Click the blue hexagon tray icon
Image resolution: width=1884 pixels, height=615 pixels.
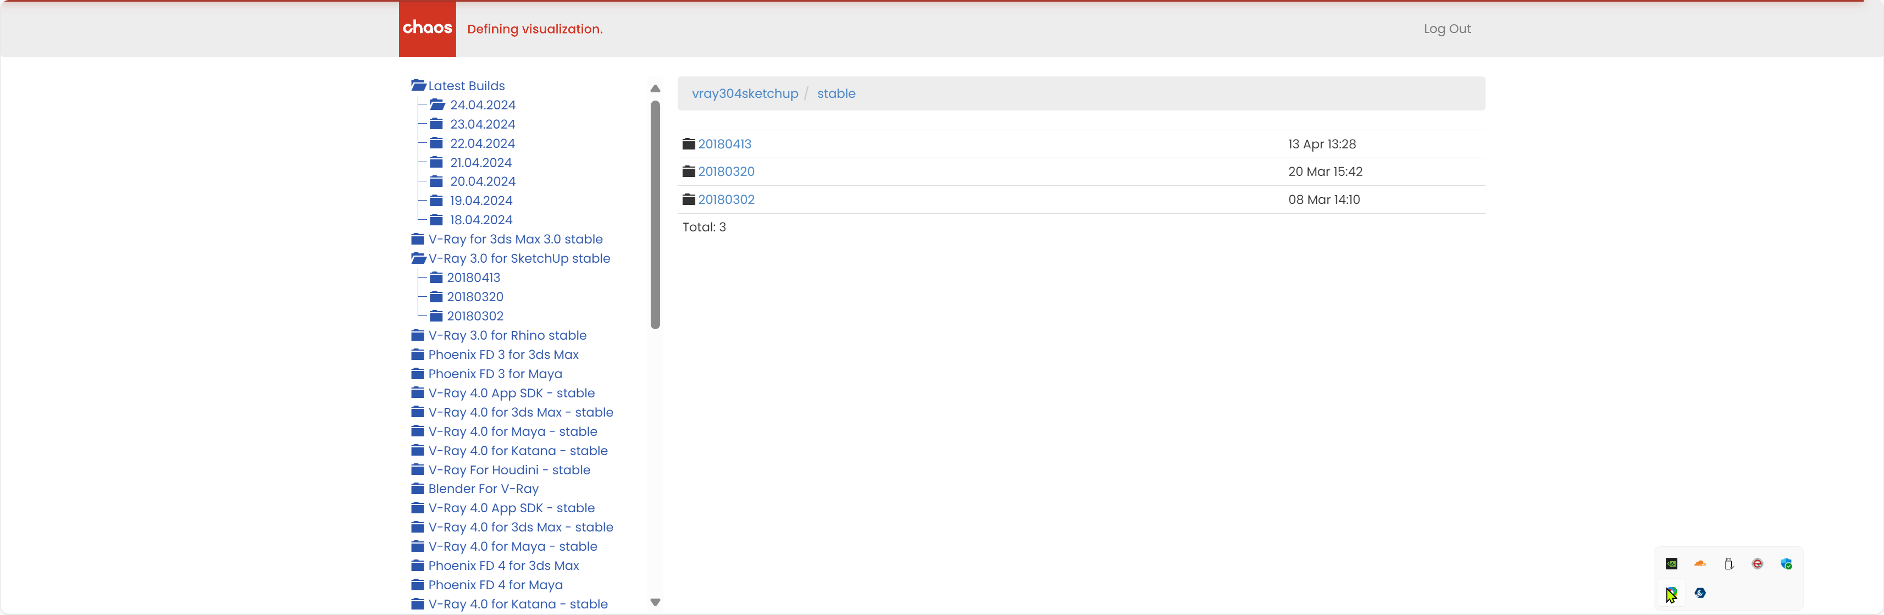coord(1700,593)
